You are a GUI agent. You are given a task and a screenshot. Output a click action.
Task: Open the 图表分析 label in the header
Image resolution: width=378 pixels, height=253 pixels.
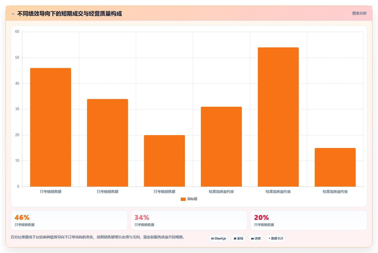(359, 13)
